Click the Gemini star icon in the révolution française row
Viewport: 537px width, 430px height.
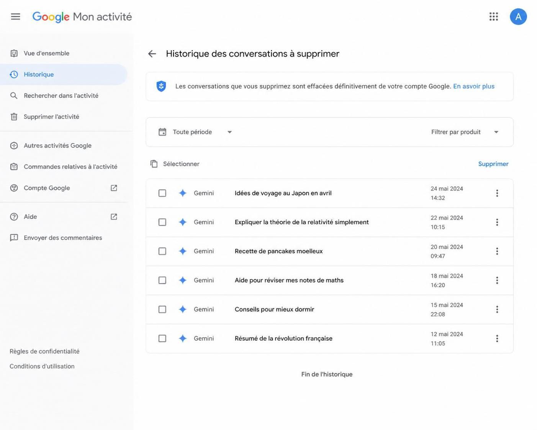point(183,338)
